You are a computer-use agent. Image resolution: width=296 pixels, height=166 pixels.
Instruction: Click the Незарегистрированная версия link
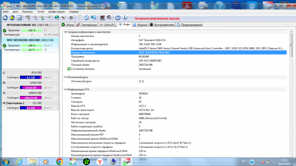157,18
